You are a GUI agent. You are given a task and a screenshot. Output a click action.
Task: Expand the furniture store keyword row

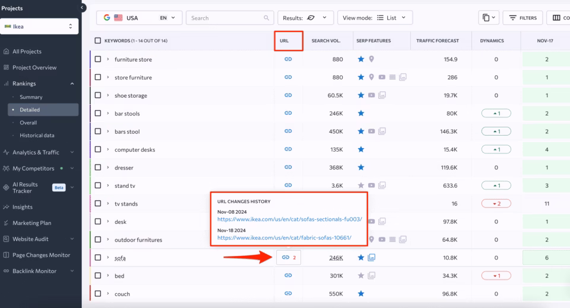[107, 59]
